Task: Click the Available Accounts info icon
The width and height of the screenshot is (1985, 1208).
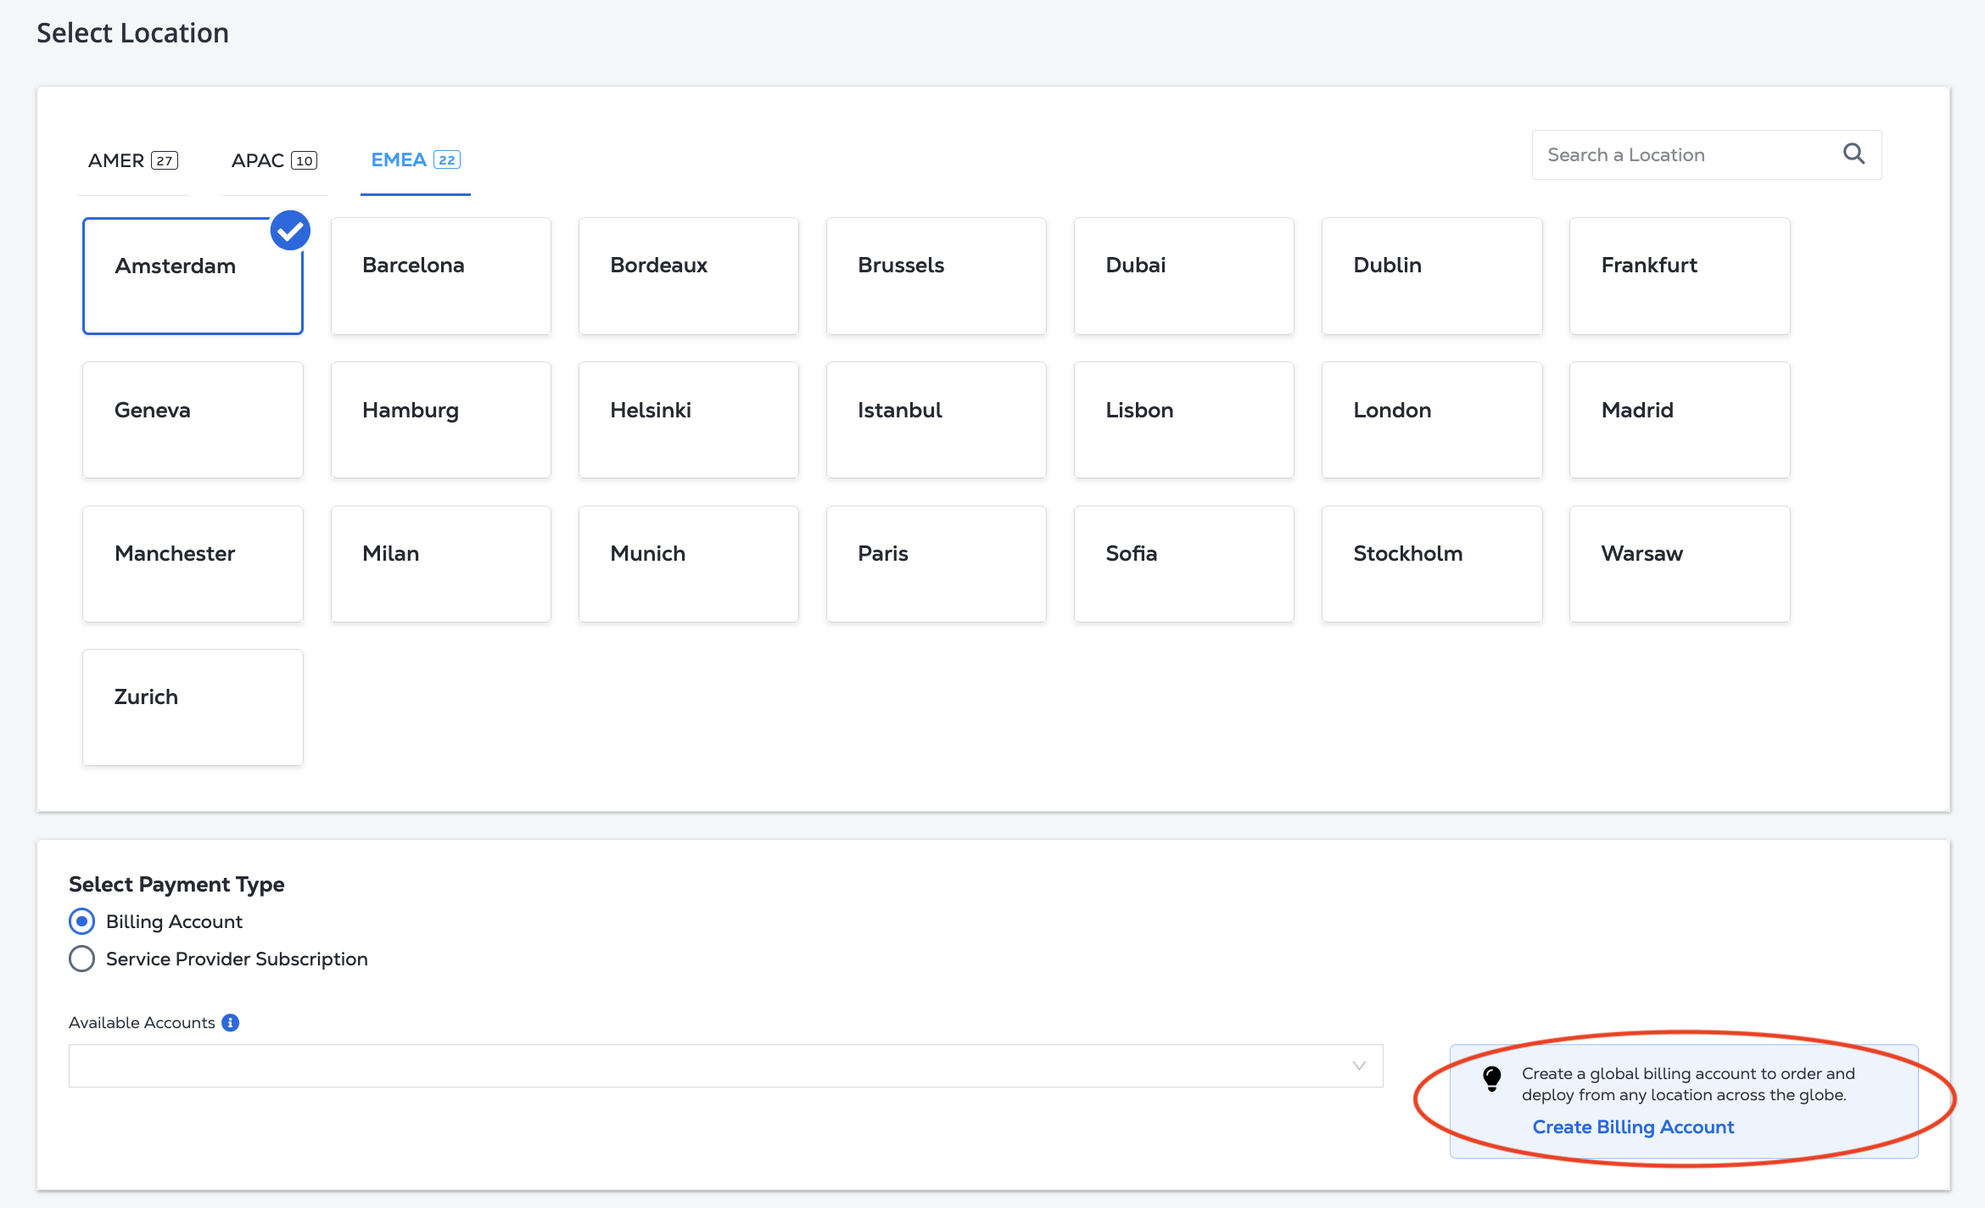Action: pos(230,1022)
